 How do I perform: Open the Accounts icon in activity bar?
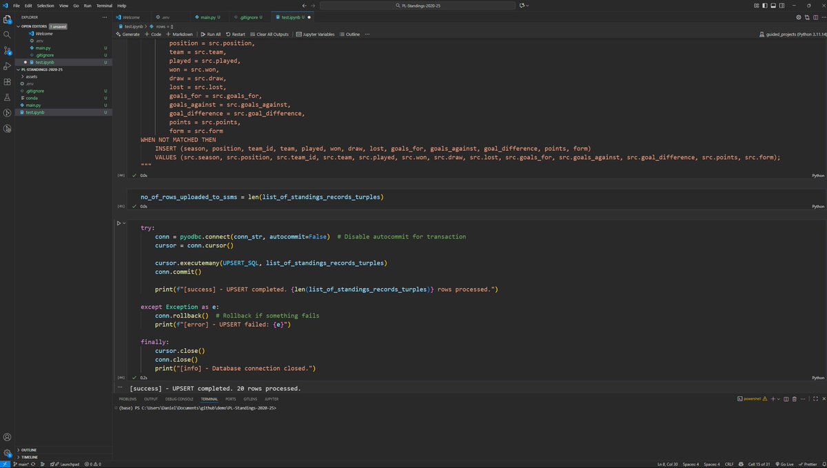[7, 437]
